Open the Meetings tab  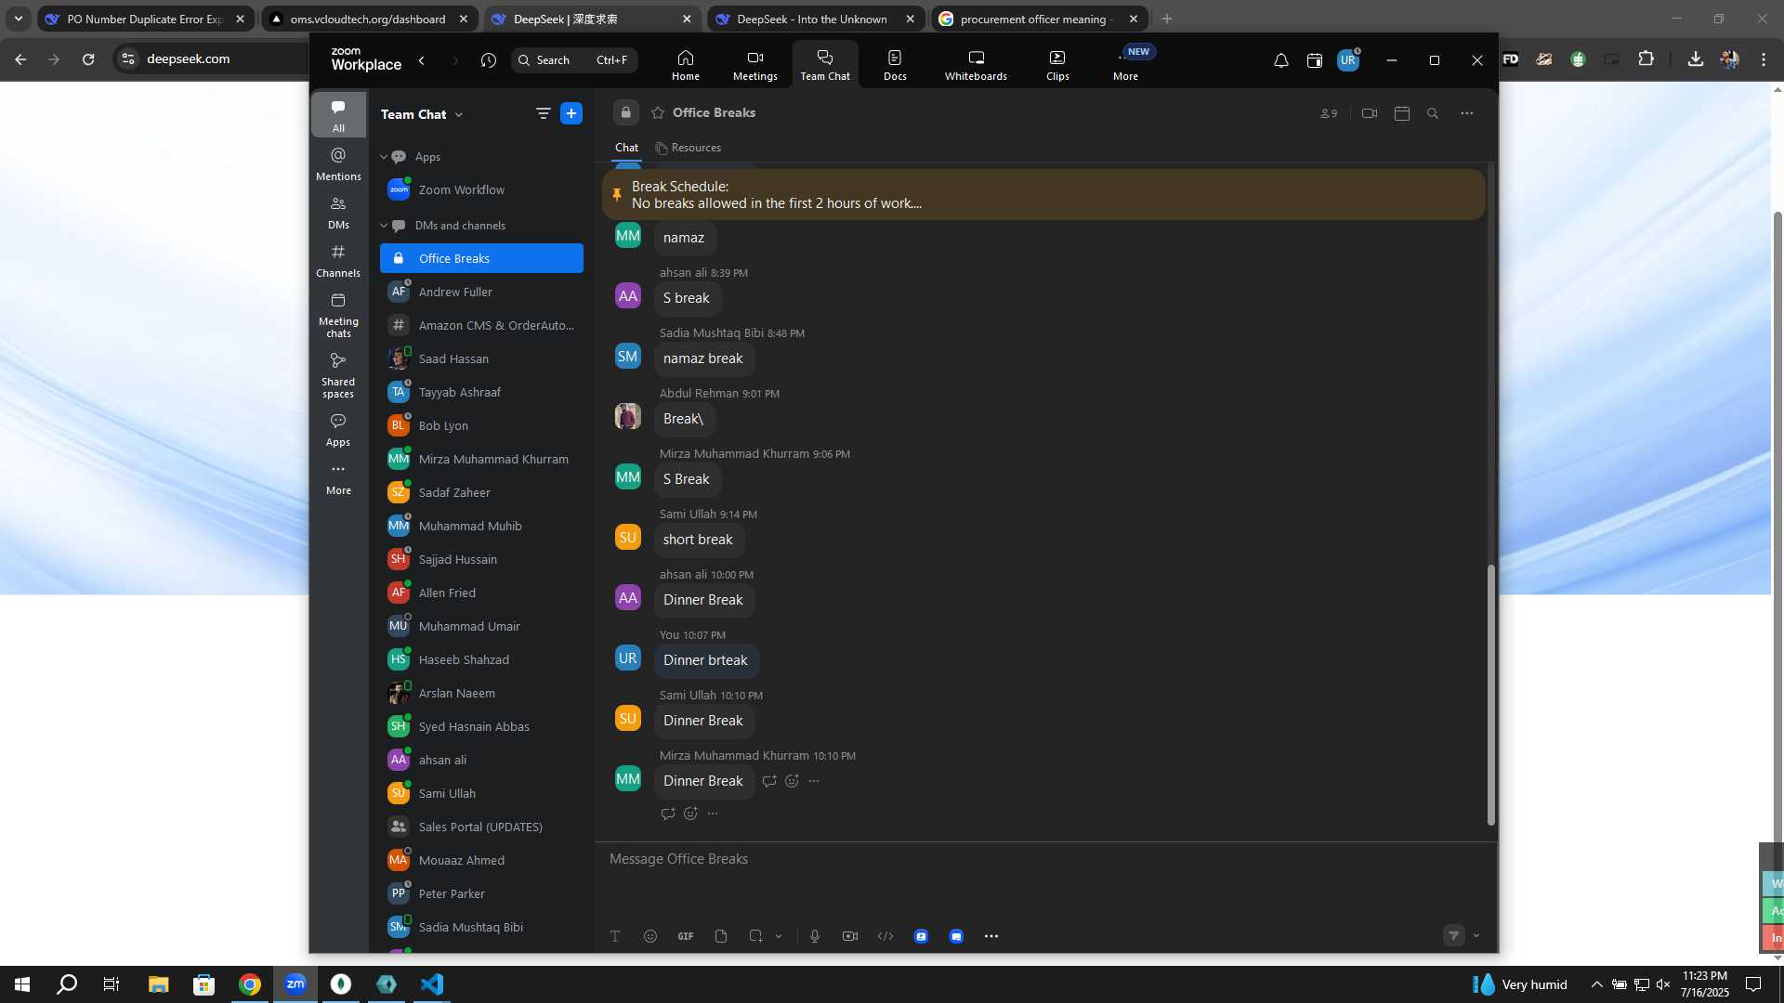pos(754,64)
